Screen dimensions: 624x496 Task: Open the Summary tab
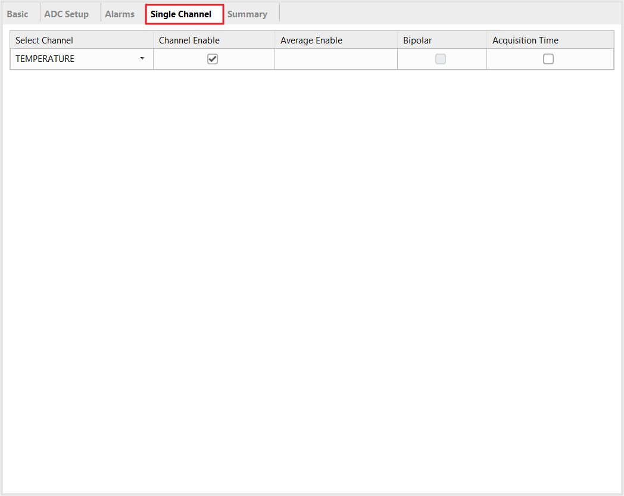247,14
